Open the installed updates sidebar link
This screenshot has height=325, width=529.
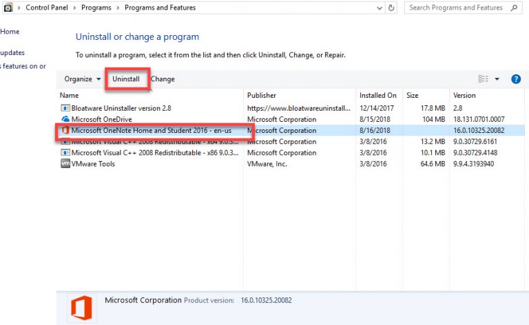pos(12,52)
